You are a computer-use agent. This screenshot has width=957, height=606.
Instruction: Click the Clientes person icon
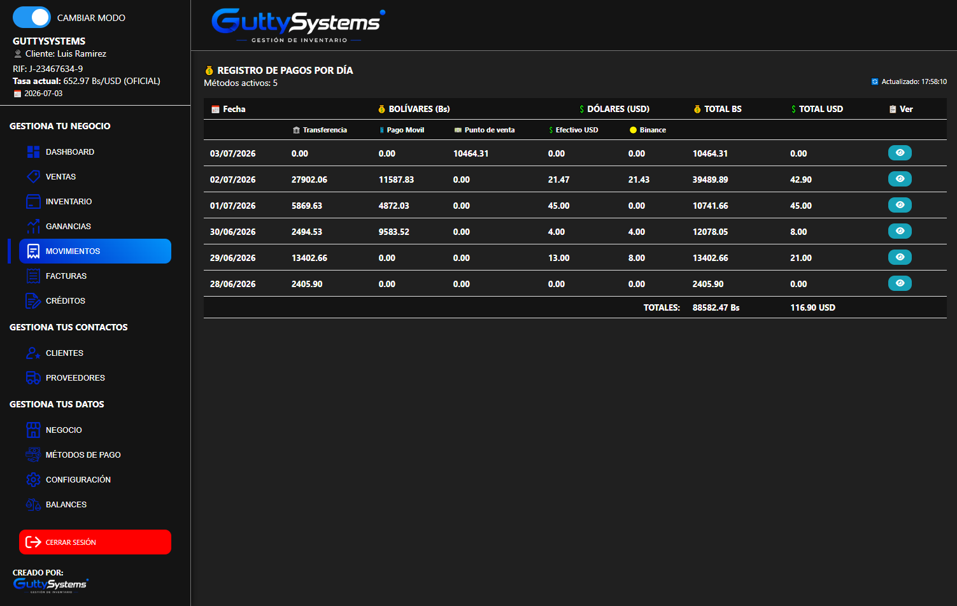click(33, 353)
